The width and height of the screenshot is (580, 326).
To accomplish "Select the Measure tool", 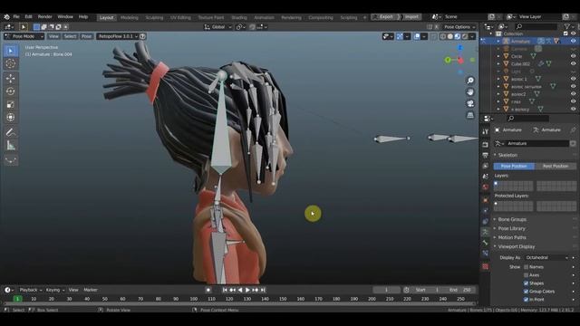I will (11, 146).
